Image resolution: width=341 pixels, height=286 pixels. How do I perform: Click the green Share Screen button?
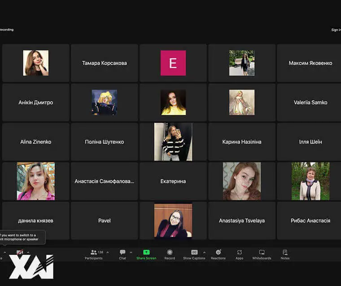pos(146,254)
